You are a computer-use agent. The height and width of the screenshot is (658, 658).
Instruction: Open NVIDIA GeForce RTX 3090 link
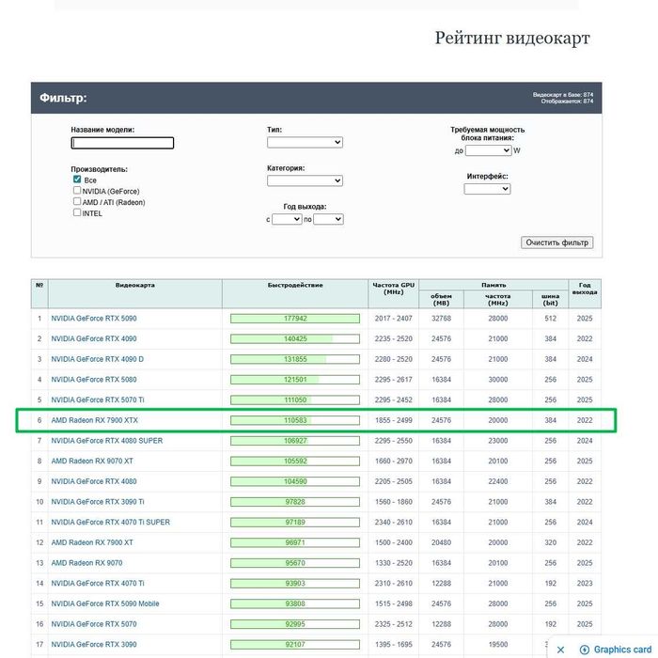tap(94, 645)
